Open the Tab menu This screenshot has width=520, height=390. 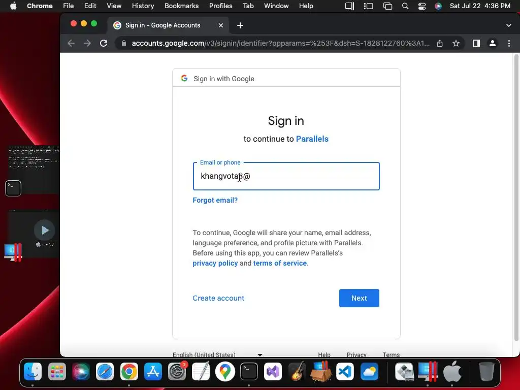tap(248, 6)
